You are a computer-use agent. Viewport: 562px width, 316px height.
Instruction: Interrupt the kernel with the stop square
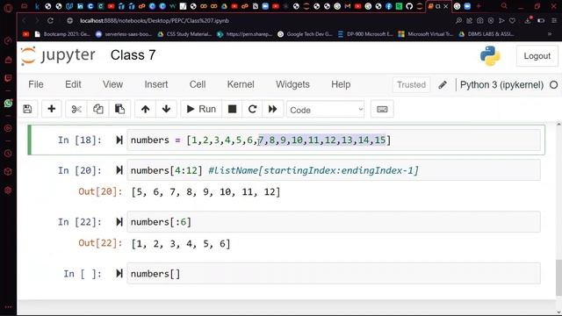click(x=232, y=109)
